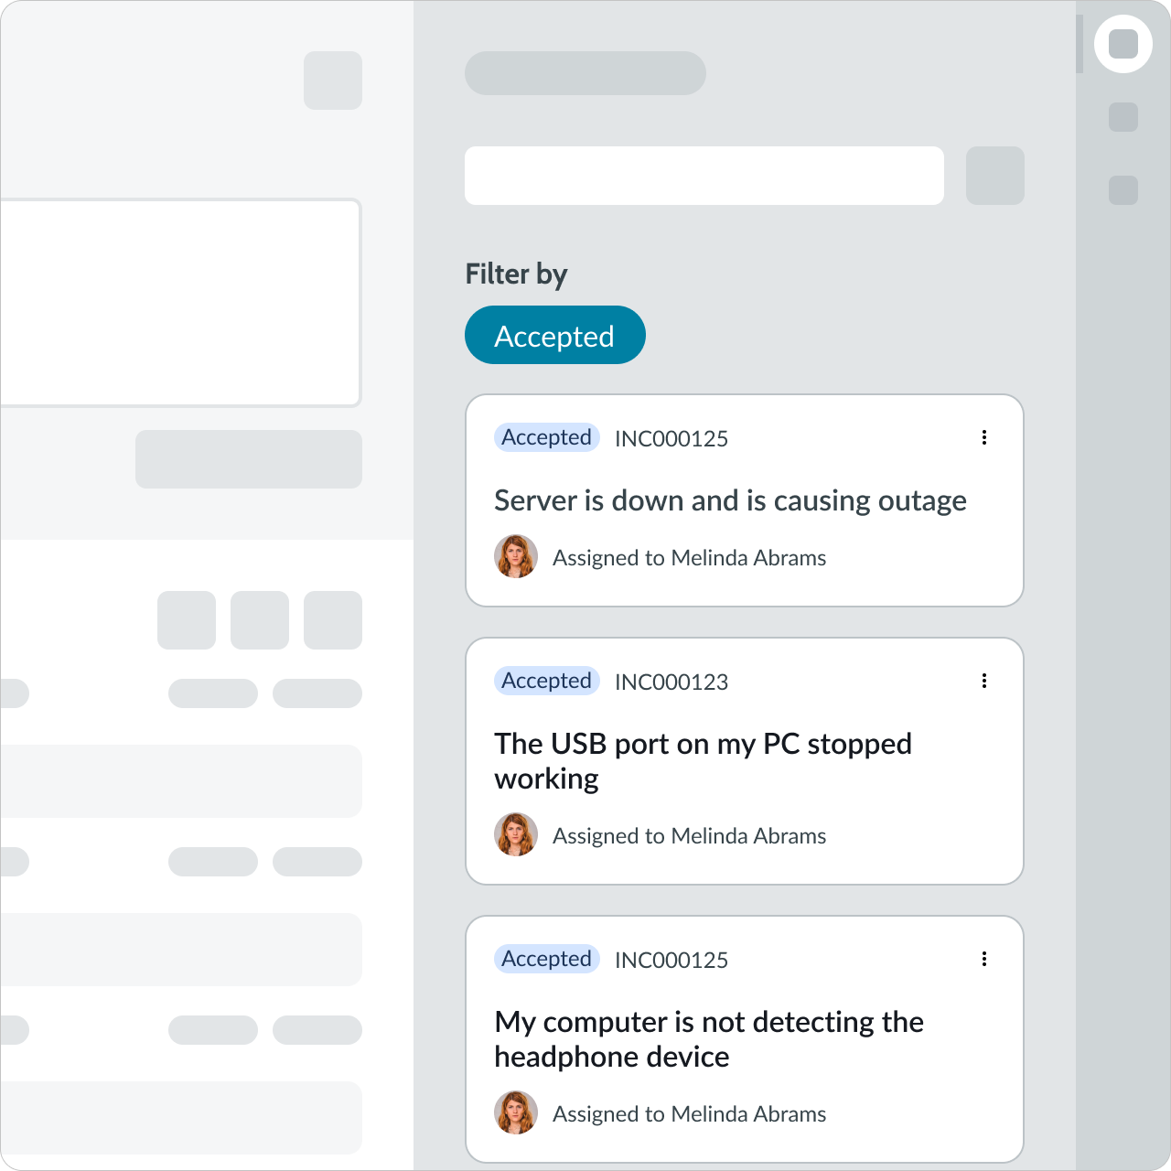Click Melinda Abrams avatar on Server outage card
This screenshot has width=1171, height=1171.
[x=516, y=556]
